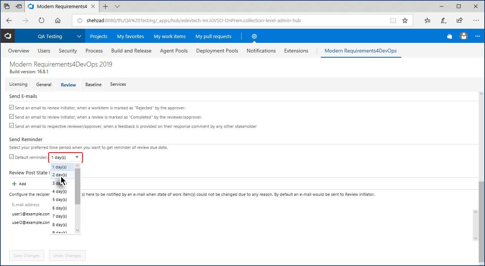Select 2 day(s) in reminder list
Image resolution: width=485 pixels, height=266 pixels.
click(62, 175)
